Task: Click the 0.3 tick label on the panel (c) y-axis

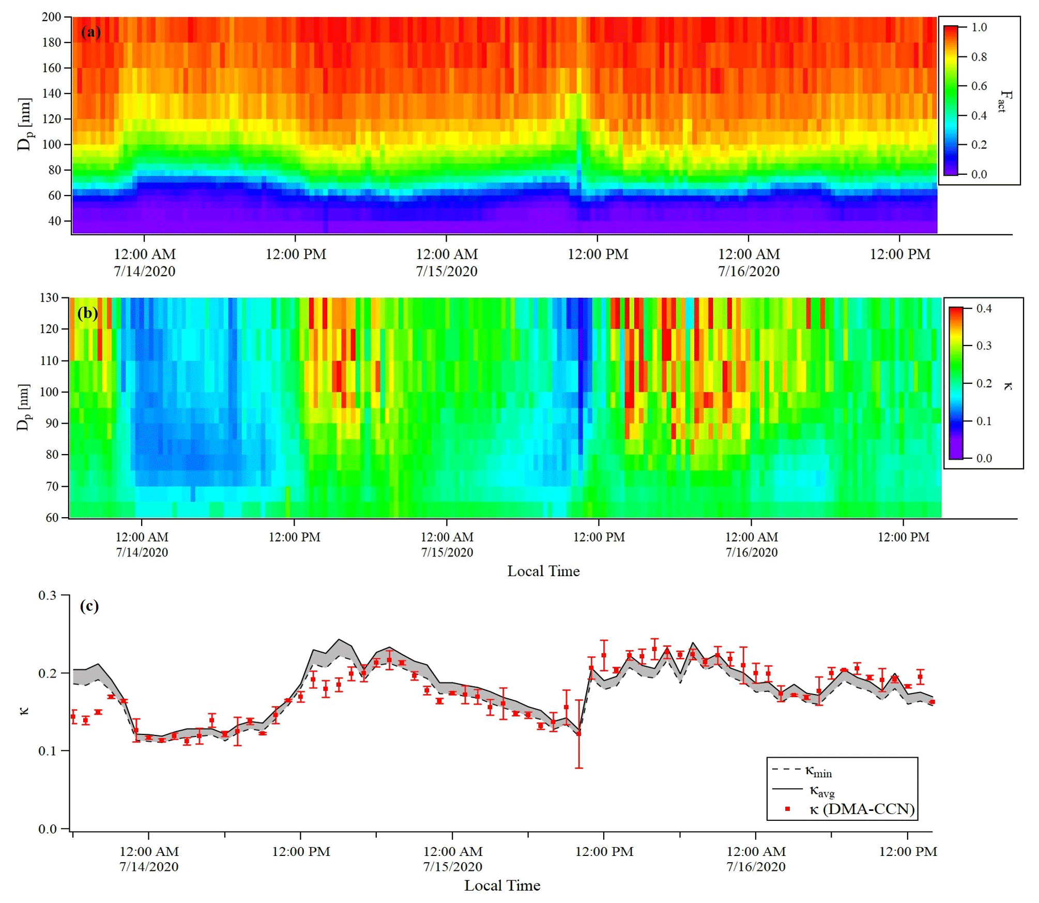Action: [47, 595]
